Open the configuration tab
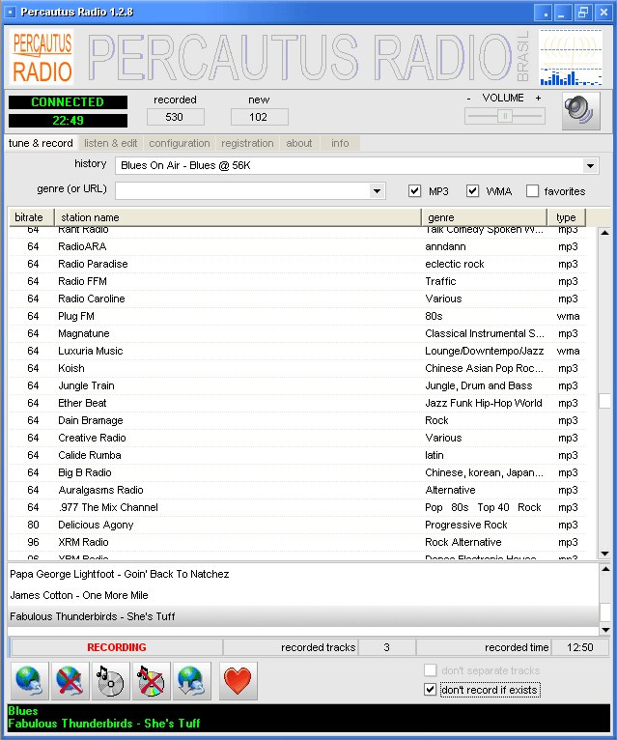The width and height of the screenshot is (617, 740). pyautogui.click(x=180, y=143)
